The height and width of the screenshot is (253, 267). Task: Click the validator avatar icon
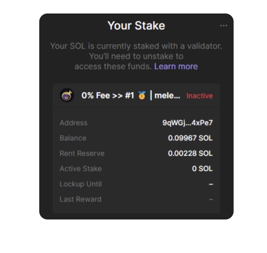pyautogui.click(x=67, y=95)
